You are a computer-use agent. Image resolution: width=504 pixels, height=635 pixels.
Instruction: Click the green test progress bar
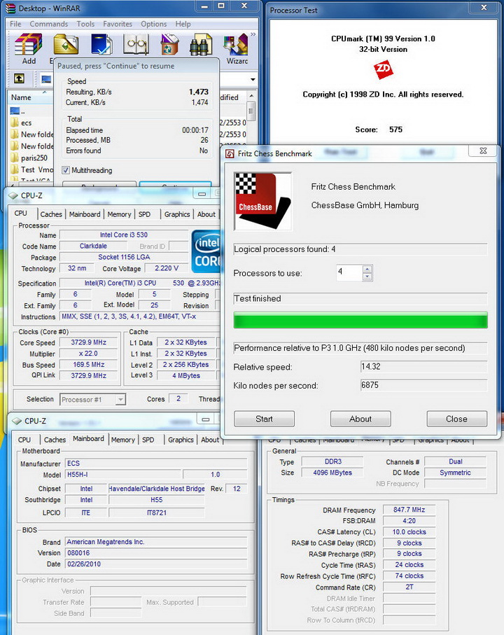[x=360, y=320]
